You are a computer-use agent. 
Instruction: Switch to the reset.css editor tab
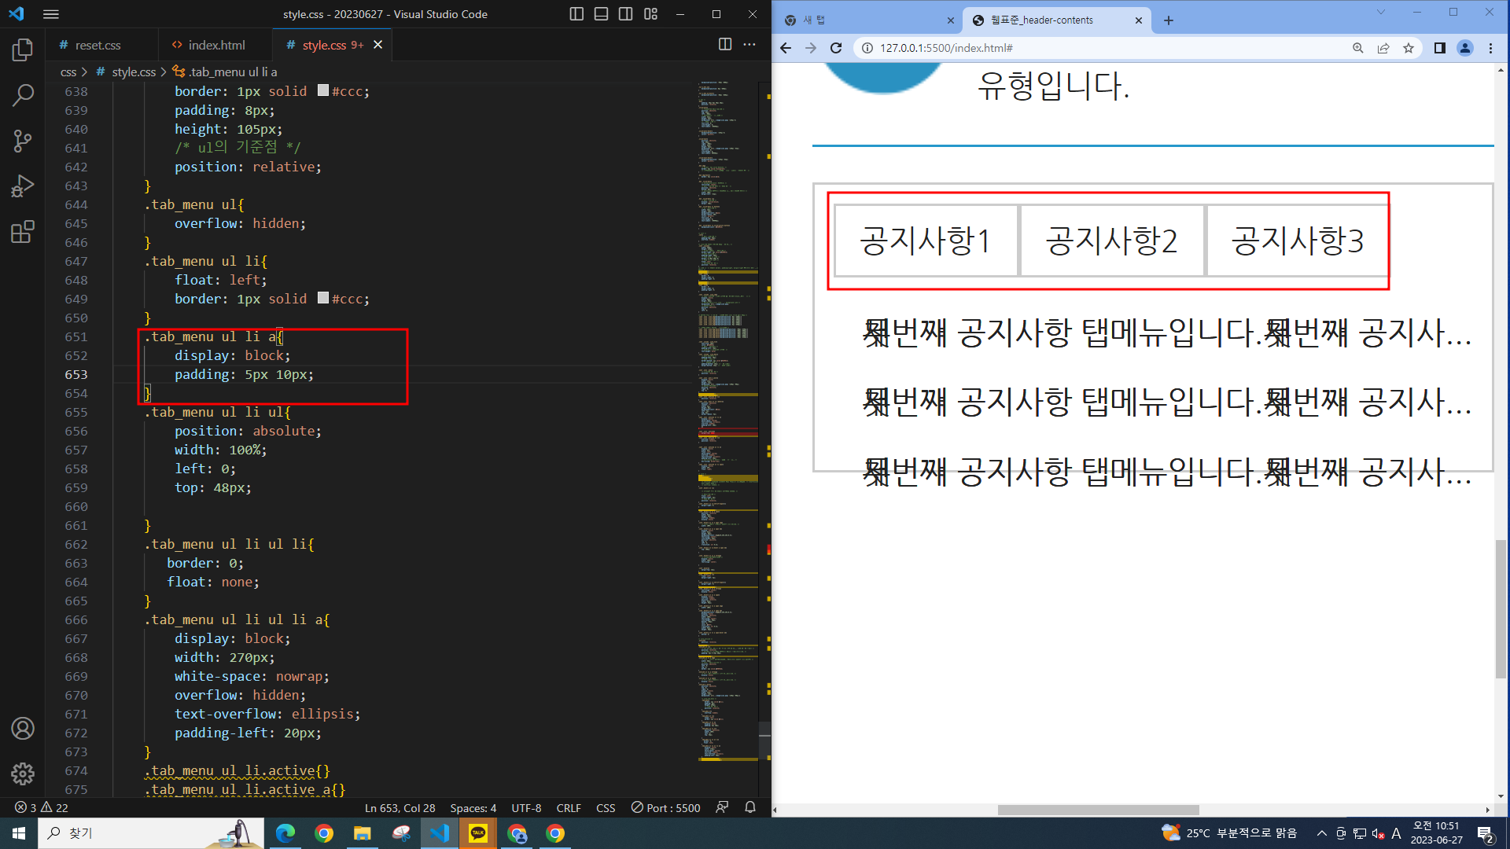pos(98,45)
